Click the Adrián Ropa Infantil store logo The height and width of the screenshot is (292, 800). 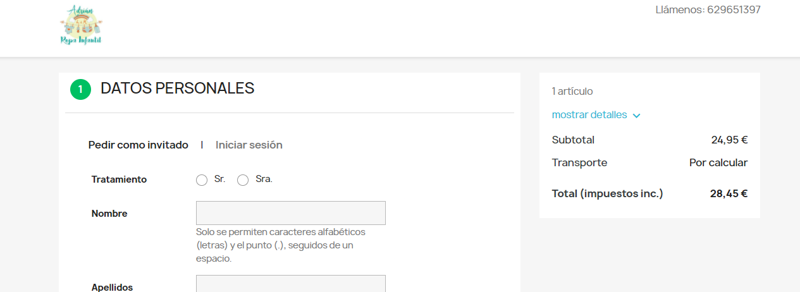tap(81, 26)
